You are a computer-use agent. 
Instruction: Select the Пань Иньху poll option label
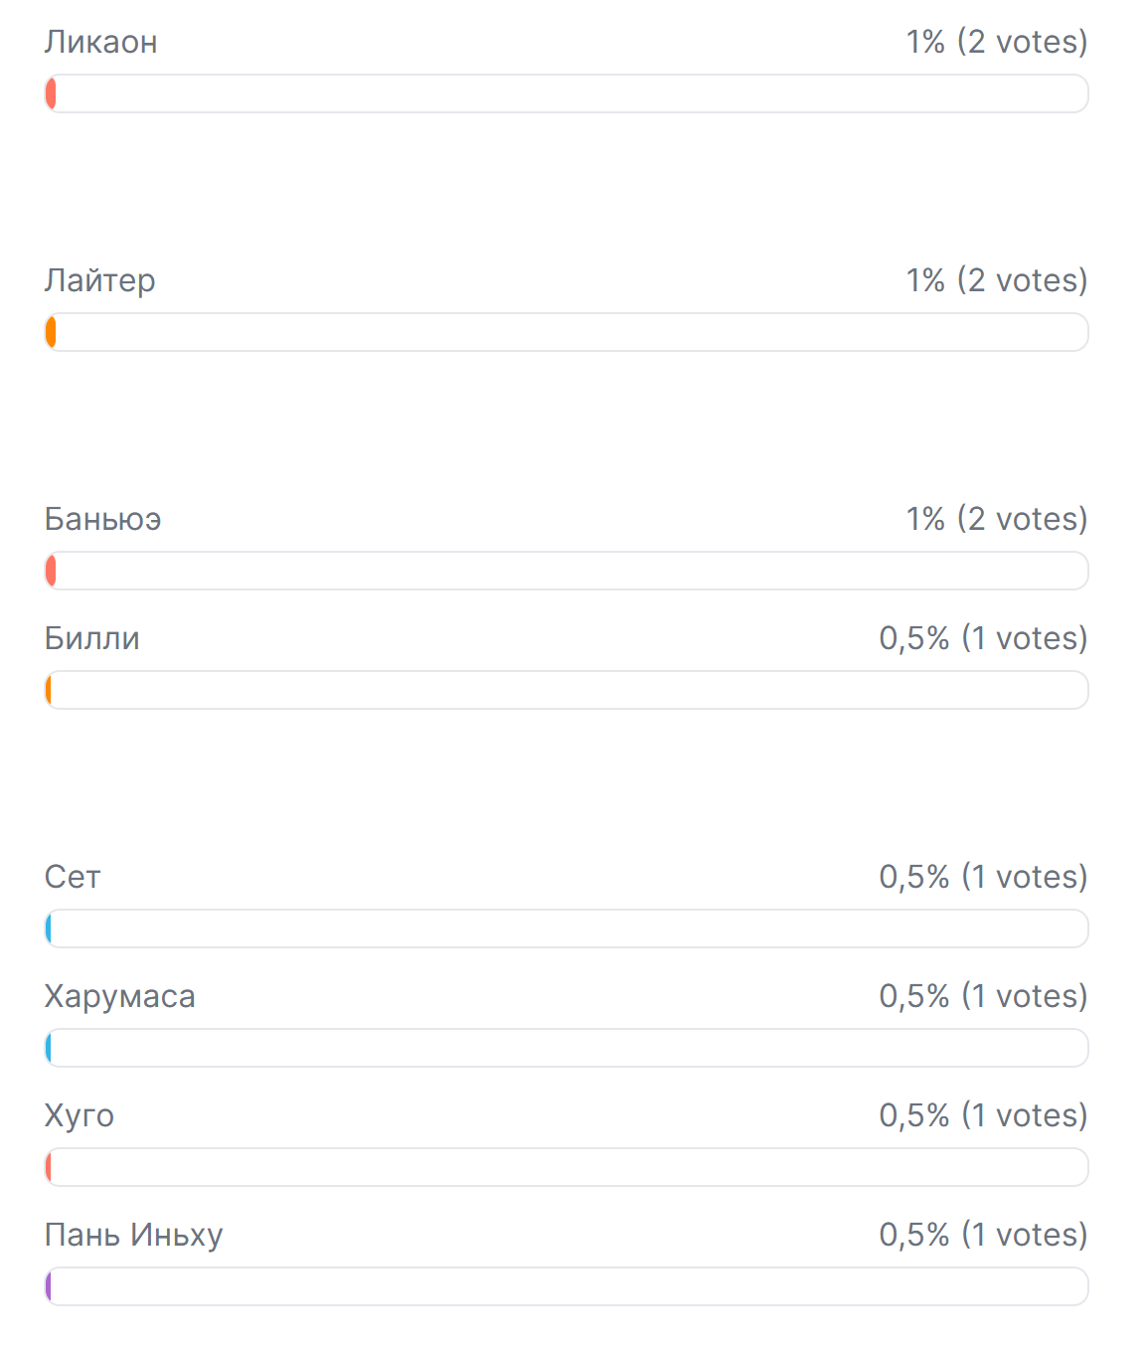point(133,1235)
